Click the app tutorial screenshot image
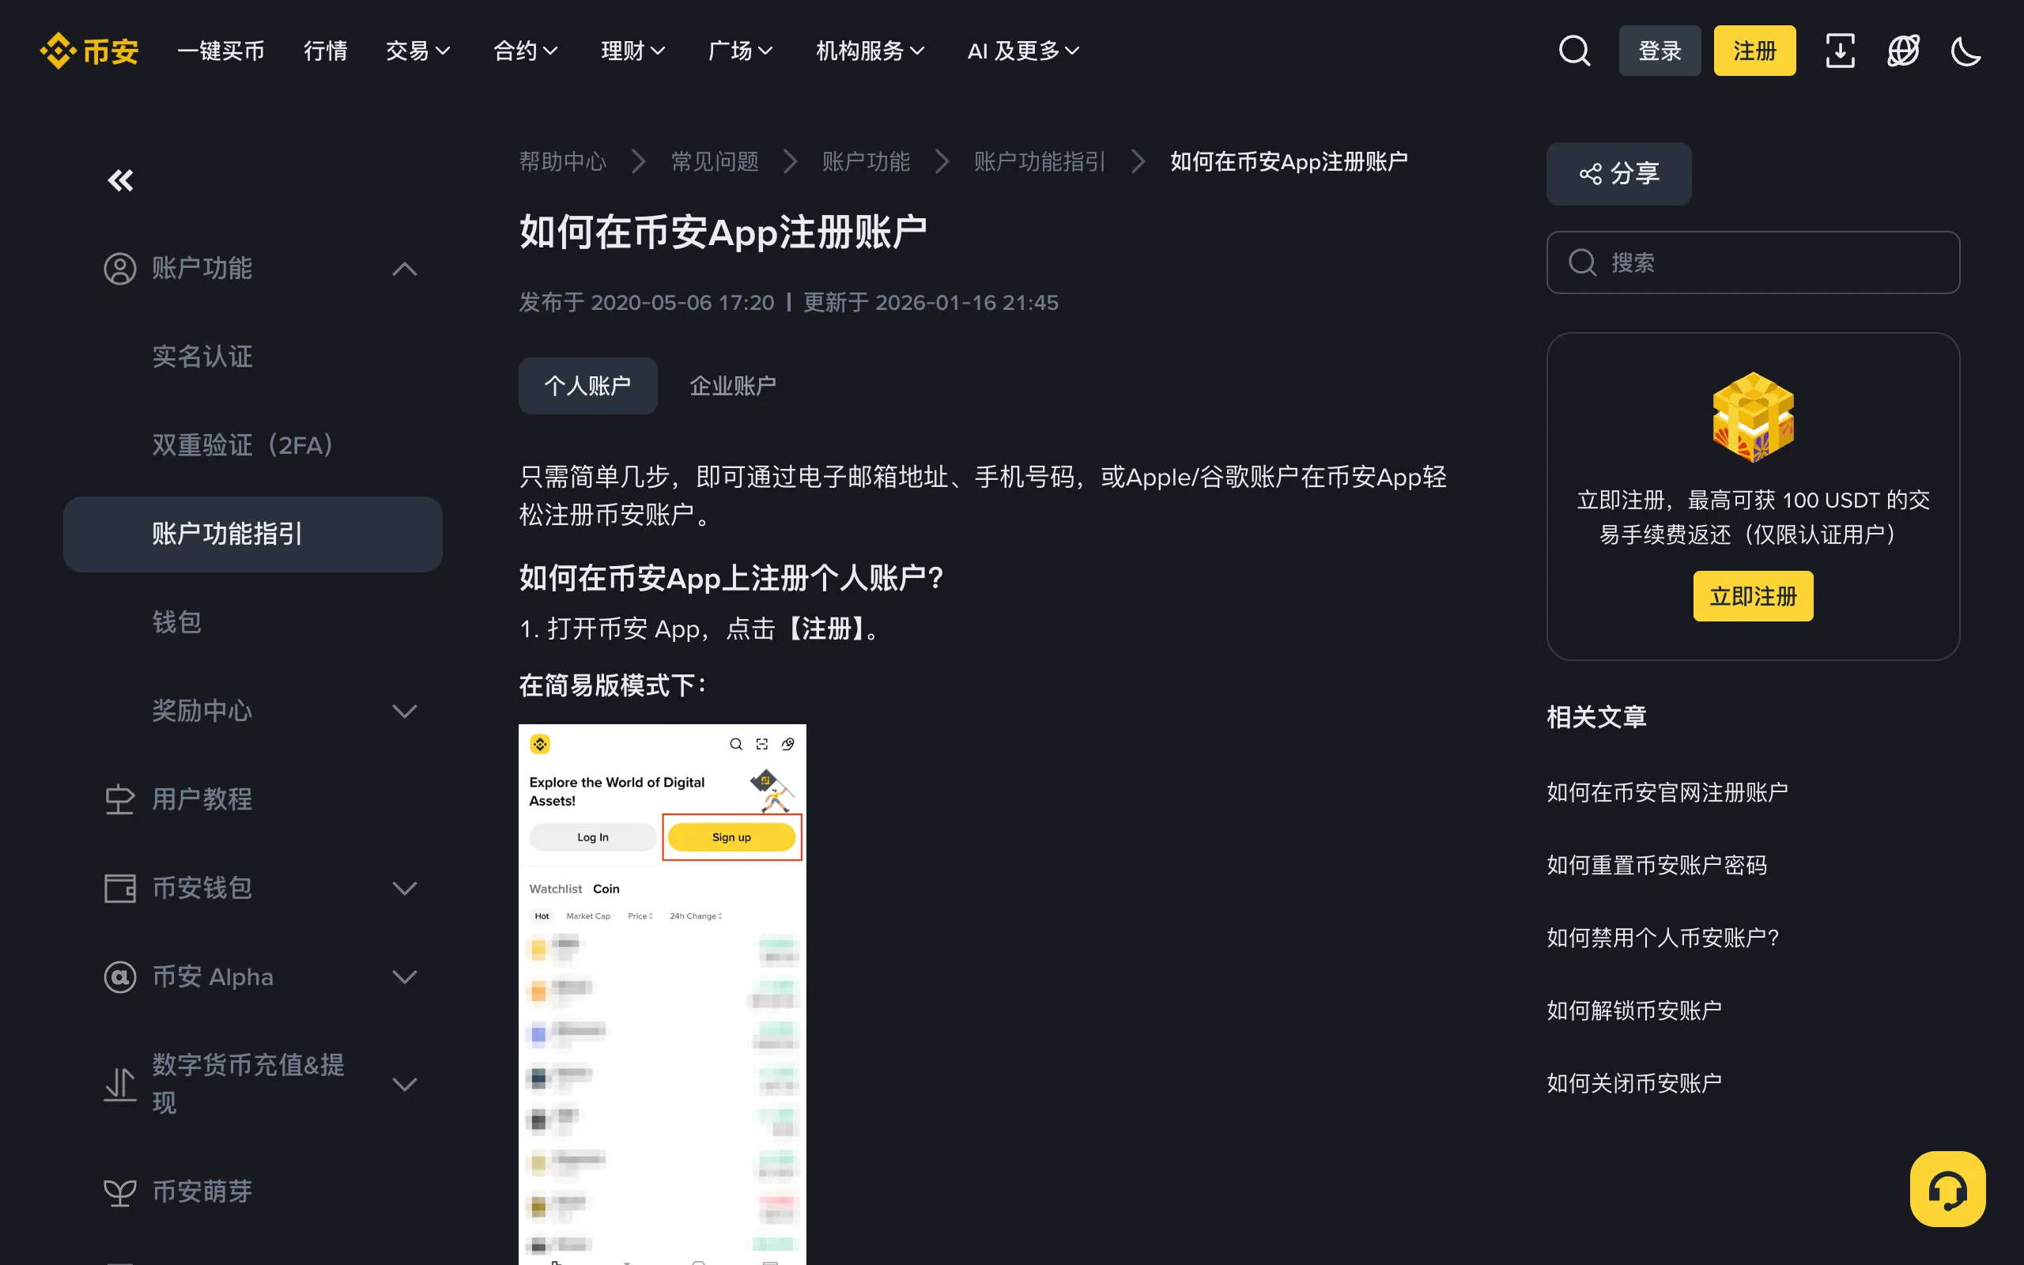Screen dimensions: 2024x1265 coord(663,994)
